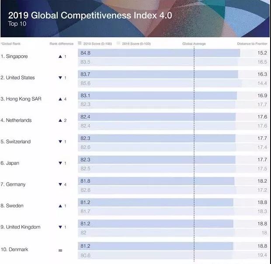Click the down arrow beside United Kingdom

point(60,227)
